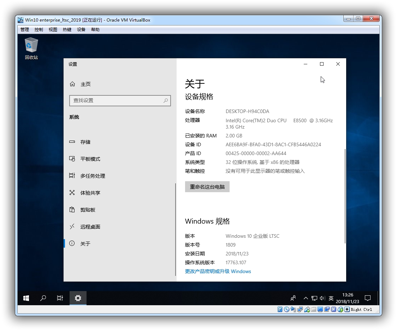The image size is (397, 331).
Task: Open Multitasking (多任务处理) settings
Action: [93, 176]
